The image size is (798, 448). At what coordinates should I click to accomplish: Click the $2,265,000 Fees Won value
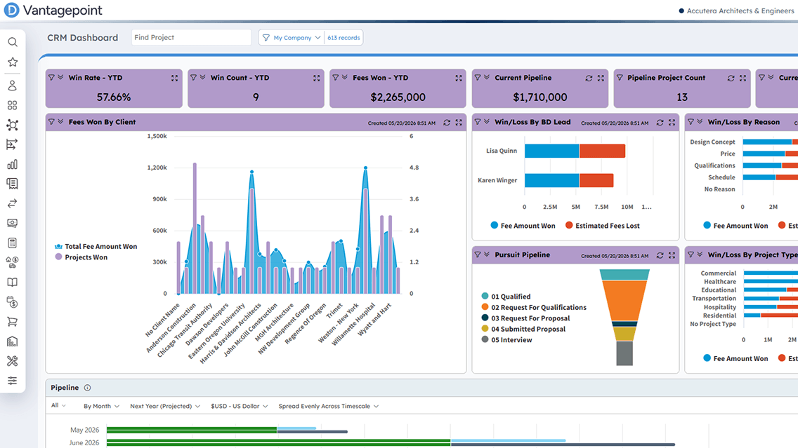[x=398, y=97]
